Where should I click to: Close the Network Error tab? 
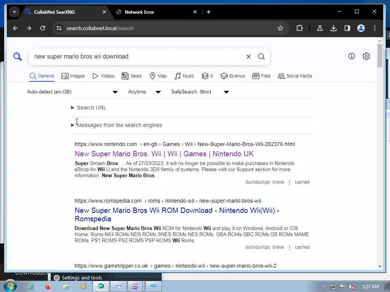[195, 12]
